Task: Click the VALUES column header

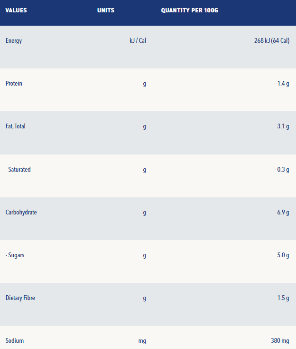Action: point(16,10)
